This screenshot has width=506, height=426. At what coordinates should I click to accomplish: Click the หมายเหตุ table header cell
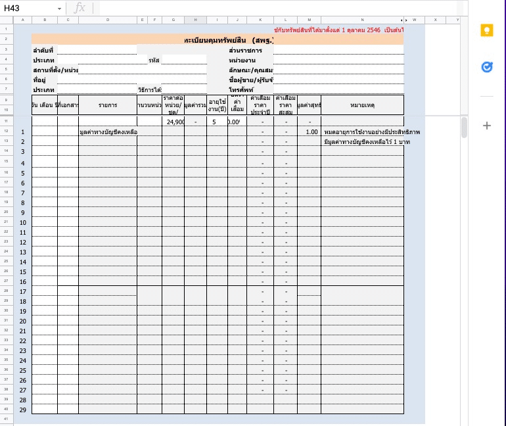[362, 105]
